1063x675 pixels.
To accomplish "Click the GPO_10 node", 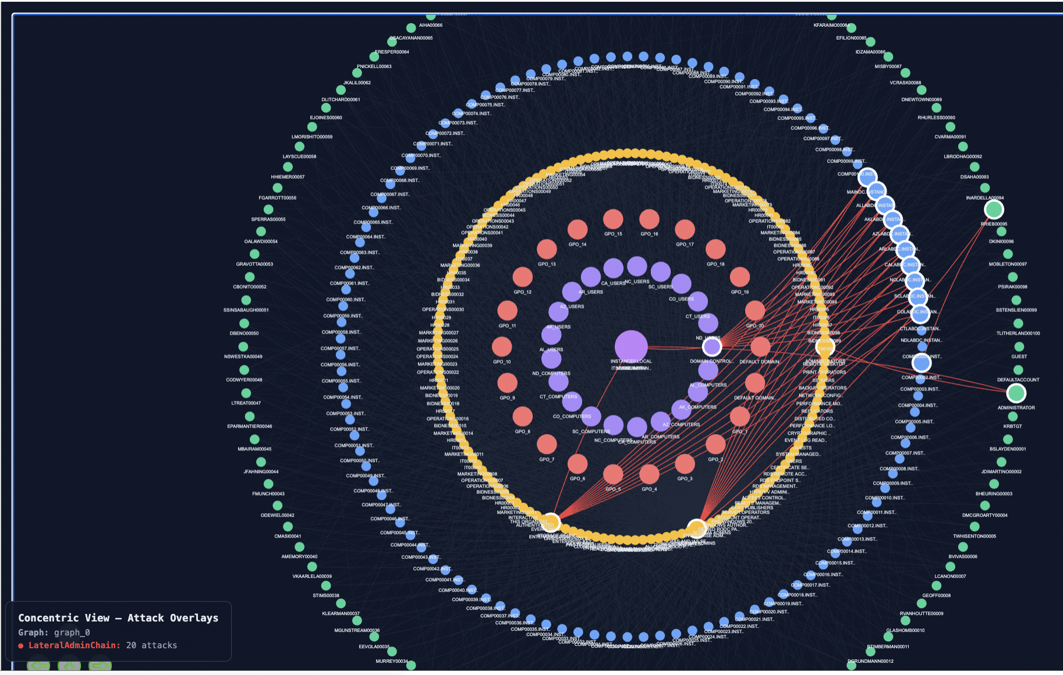I will pos(502,347).
